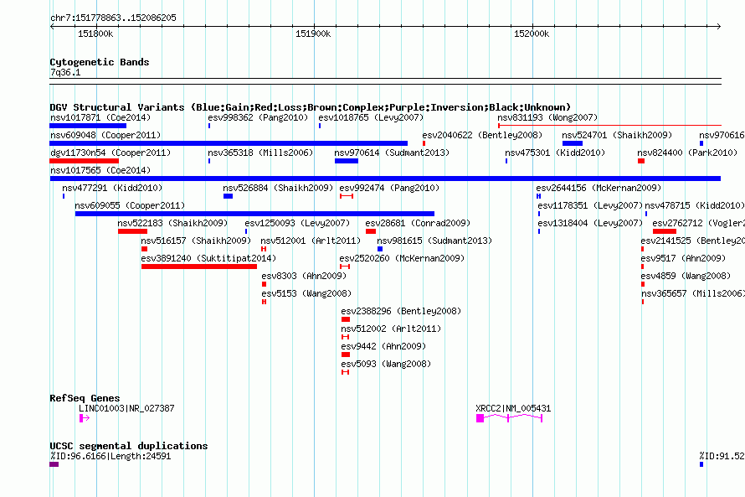Click nsv475301 (Kidd2010) variant text
745x497 pixels.
(x=555, y=153)
